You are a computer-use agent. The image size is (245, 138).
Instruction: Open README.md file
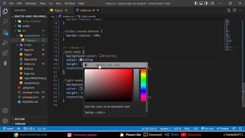click(x=29, y=102)
